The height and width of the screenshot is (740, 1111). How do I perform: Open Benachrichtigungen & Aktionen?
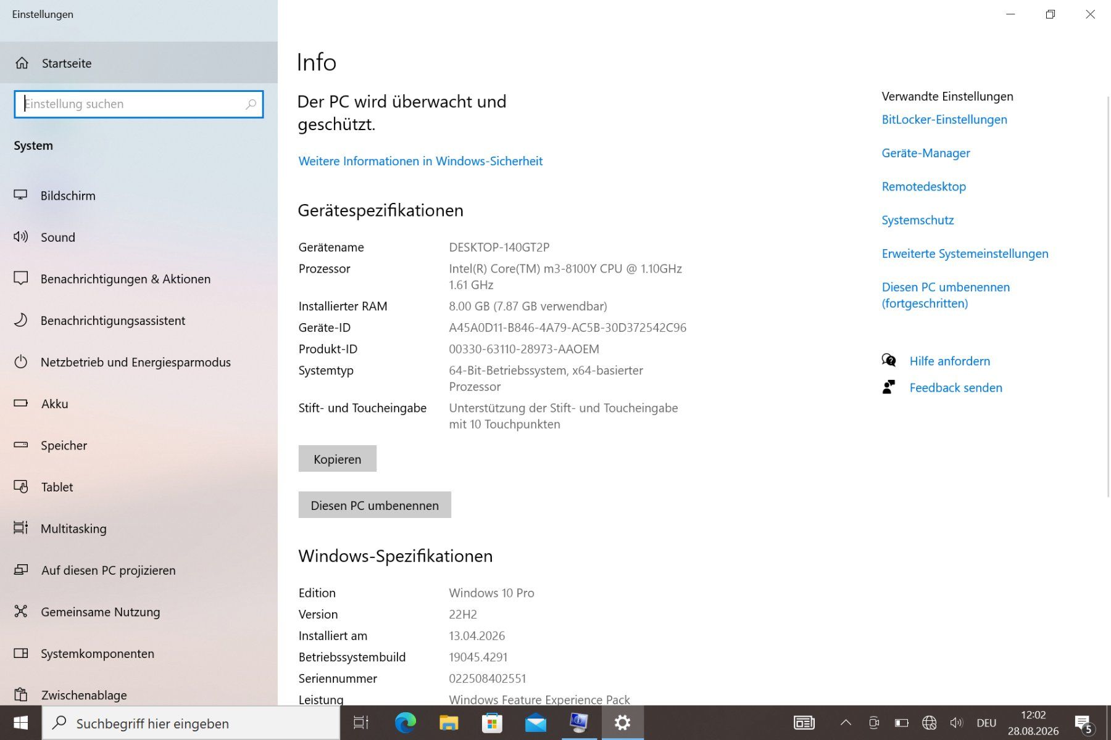139,279
